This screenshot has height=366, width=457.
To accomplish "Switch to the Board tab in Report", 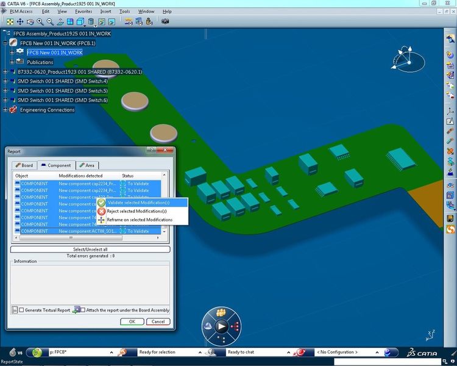I will click(x=24, y=165).
